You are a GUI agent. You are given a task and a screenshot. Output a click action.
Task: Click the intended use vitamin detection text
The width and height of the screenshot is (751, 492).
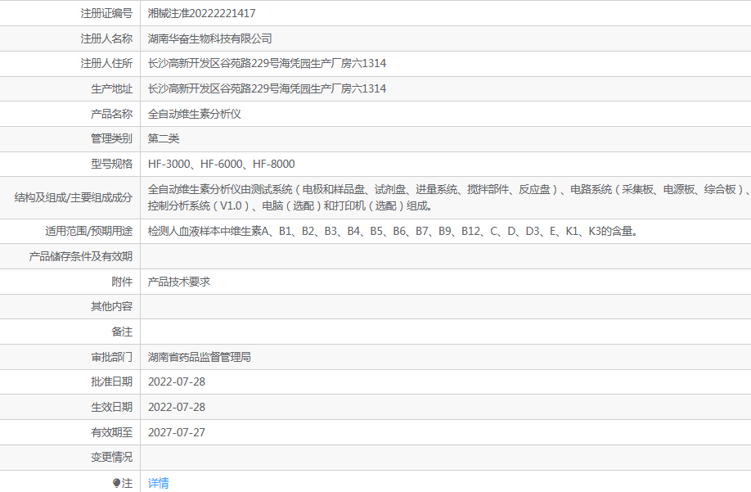[x=393, y=232]
